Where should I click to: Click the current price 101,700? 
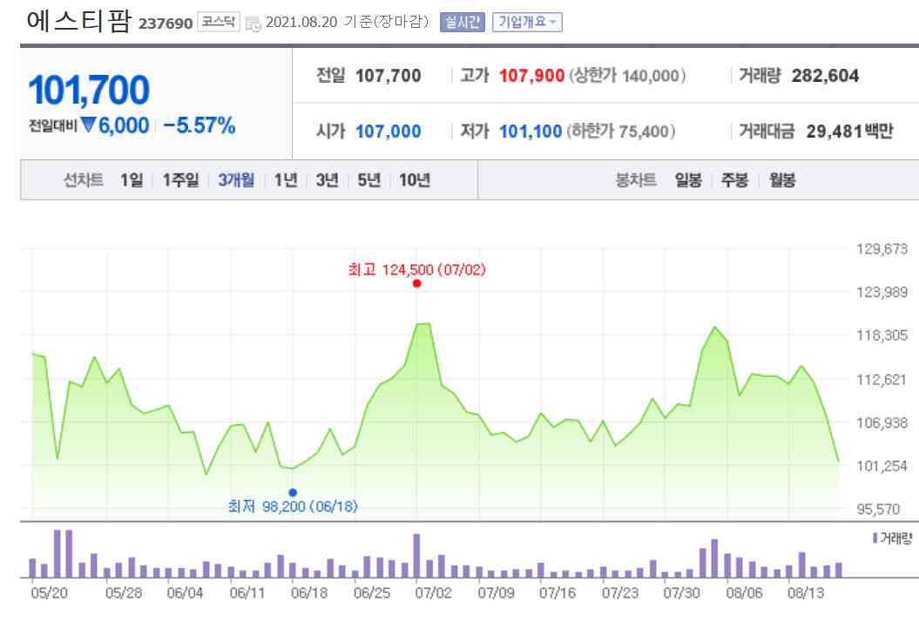point(89,90)
